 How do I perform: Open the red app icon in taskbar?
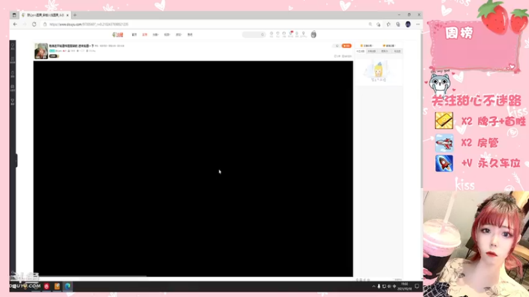(x=46, y=286)
